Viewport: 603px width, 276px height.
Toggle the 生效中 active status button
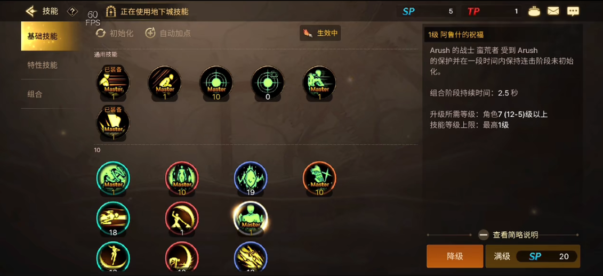click(x=320, y=33)
